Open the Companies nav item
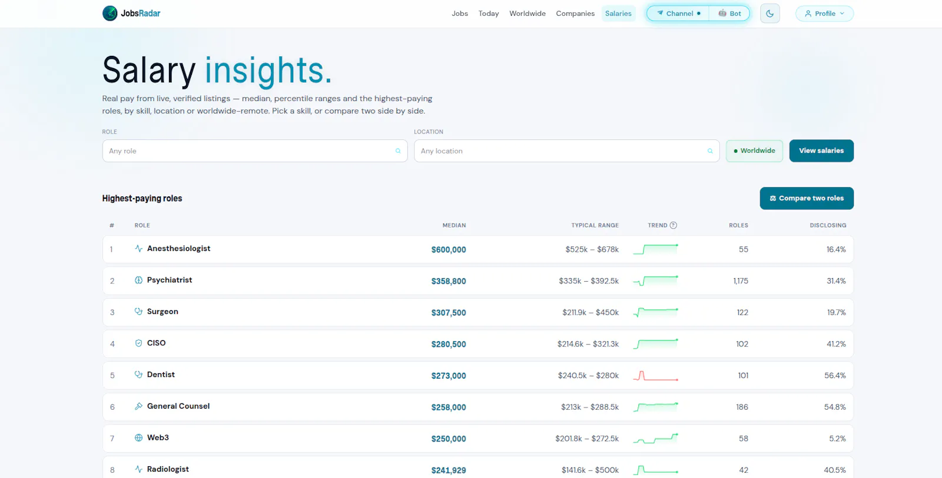Image resolution: width=942 pixels, height=478 pixels. pyautogui.click(x=575, y=14)
